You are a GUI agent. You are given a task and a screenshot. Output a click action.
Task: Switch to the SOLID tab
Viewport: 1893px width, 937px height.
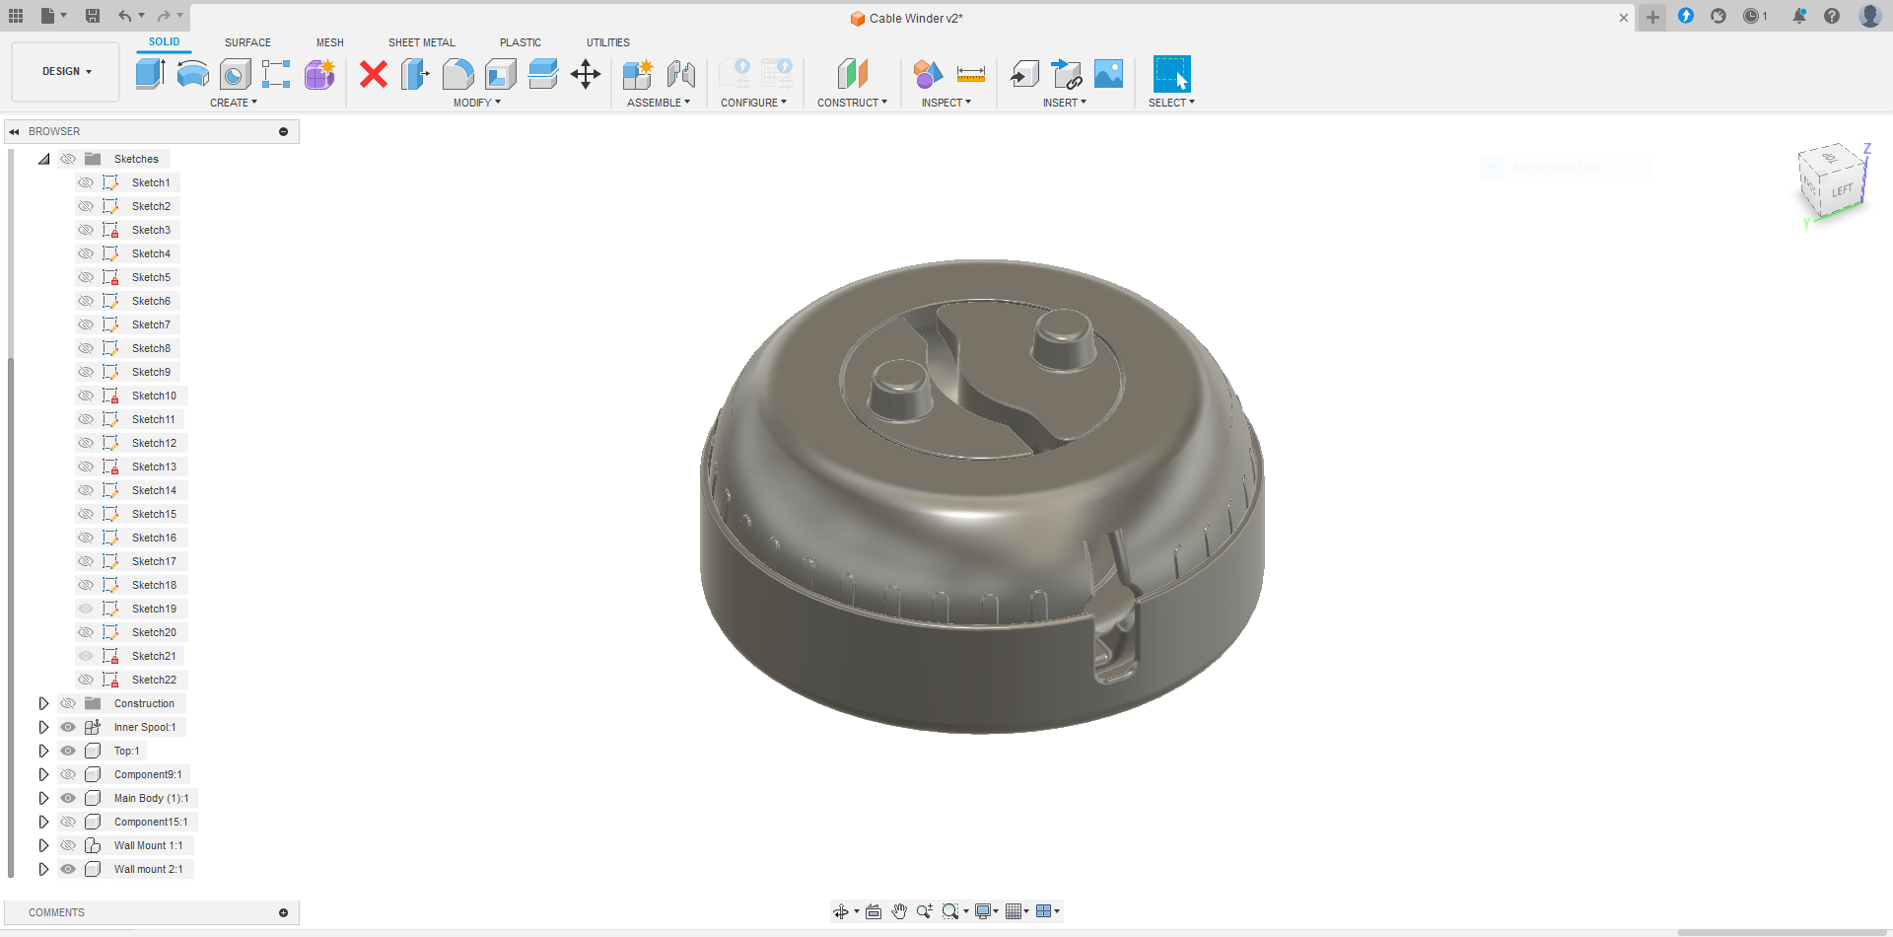165,41
